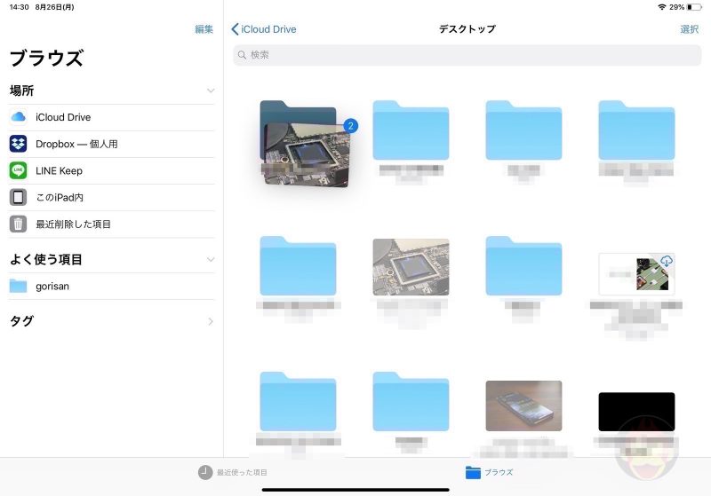
Task: Open the circuit board image thumbnail in second row
Action: pyautogui.click(x=411, y=267)
